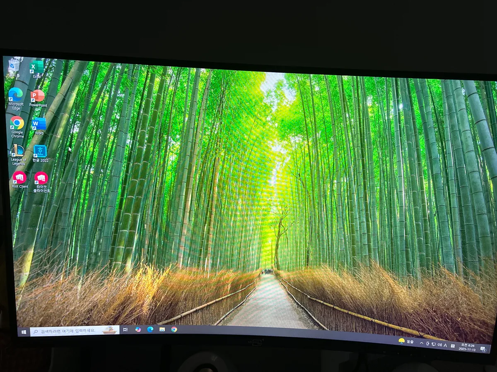Image resolution: width=497 pixels, height=372 pixels.
Task: Select the League of Legends desktop shortcut
Action: pyautogui.click(x=18, y=155)
